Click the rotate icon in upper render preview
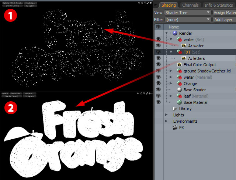Image resolution: width=236 pixels, height=180 pixels. pyautogui.click(x=142, y=3)
